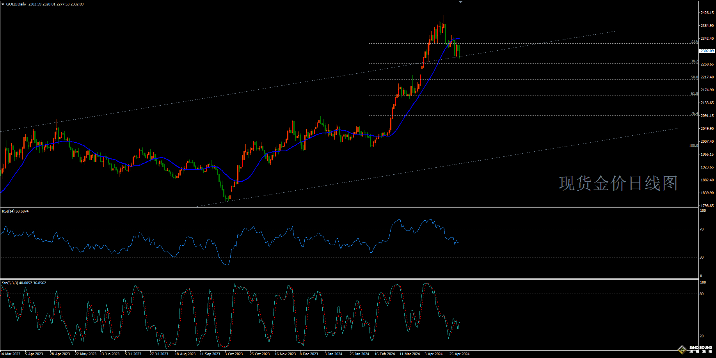Click the 1798.65 price on the scale

(707, 206)
